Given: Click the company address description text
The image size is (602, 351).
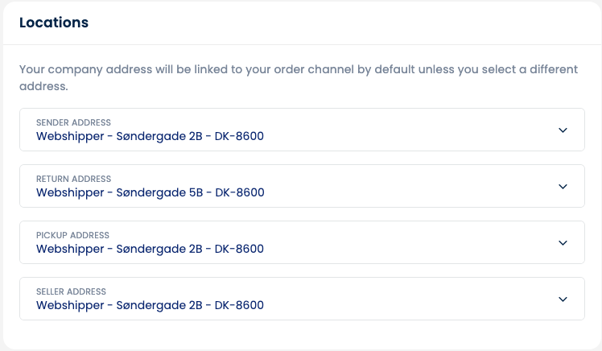Looking at the screenshot, I should (299, 77).
